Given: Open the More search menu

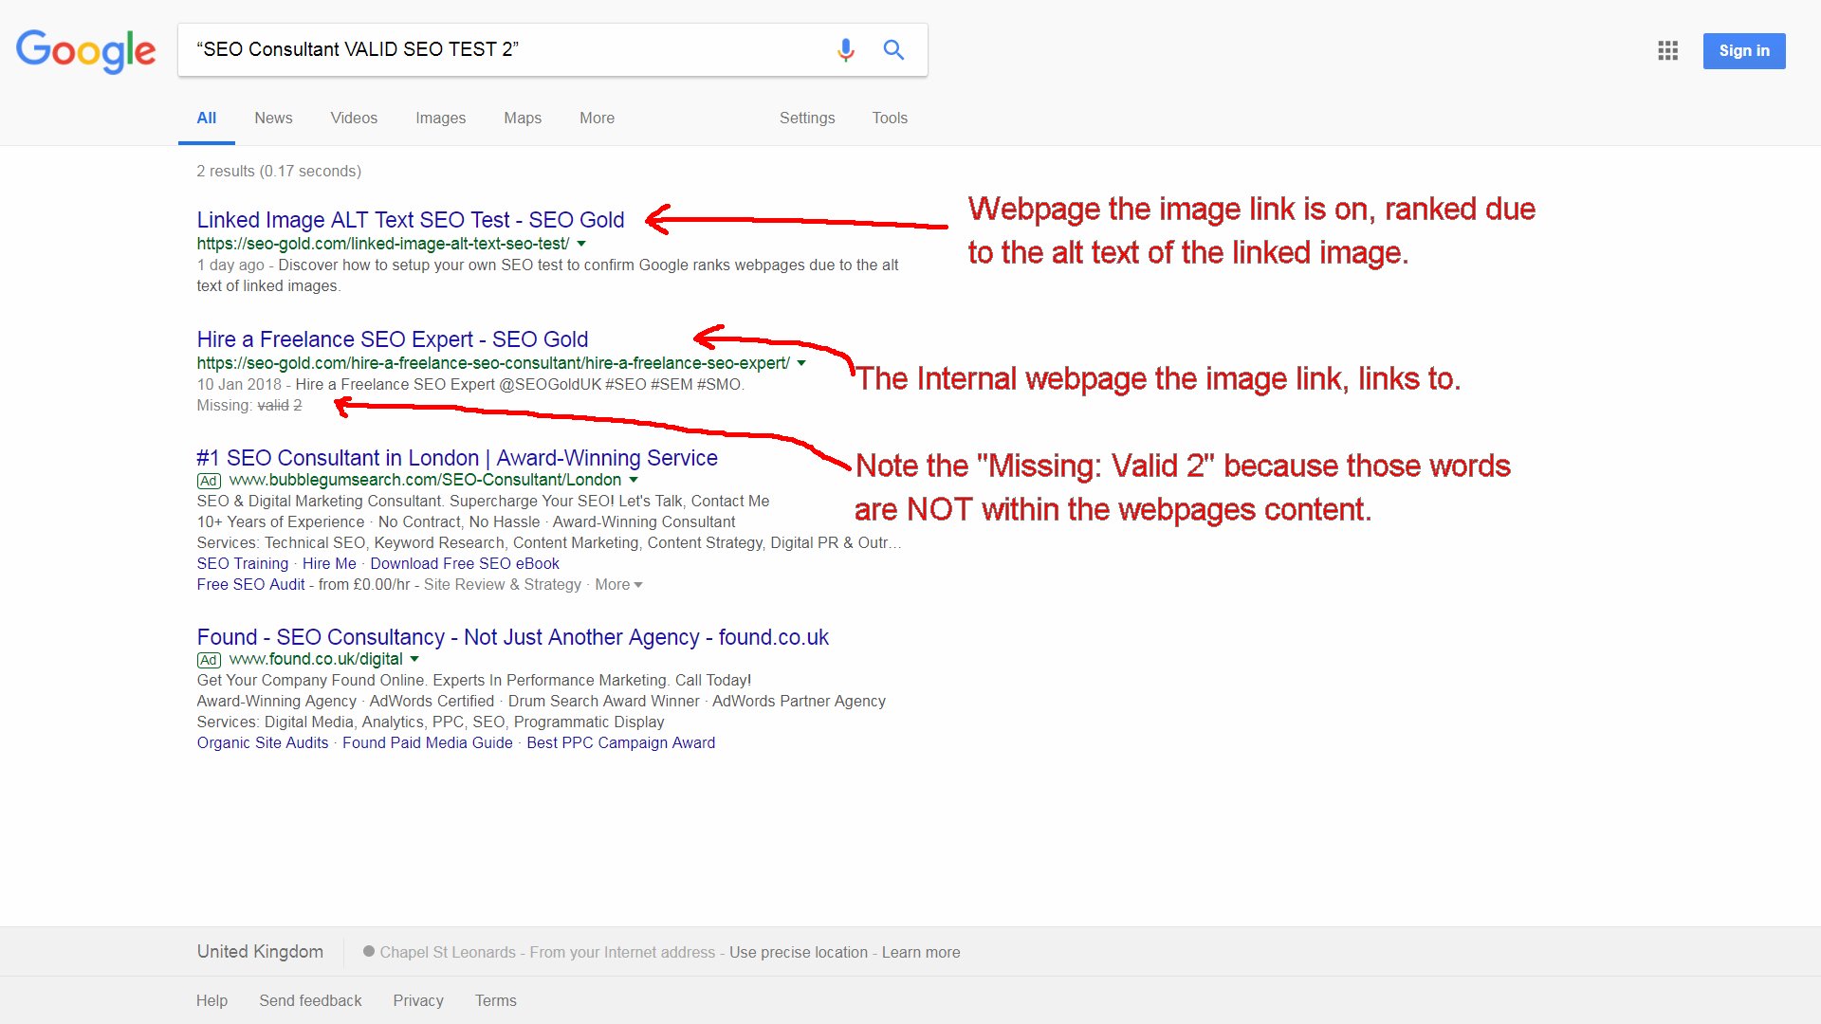Looking at the screenshot, I should point(597,118).
